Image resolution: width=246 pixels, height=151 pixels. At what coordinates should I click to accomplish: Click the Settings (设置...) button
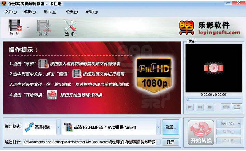tap(171, 127)
